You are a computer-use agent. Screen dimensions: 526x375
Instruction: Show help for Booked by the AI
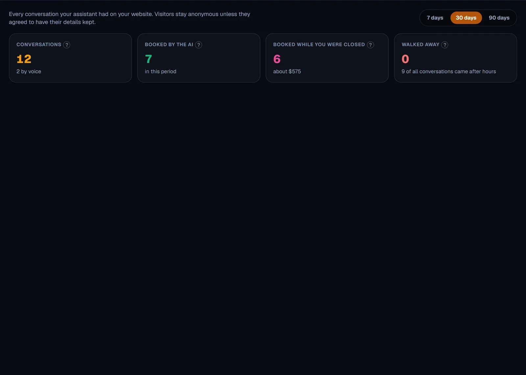click(199, 45)
